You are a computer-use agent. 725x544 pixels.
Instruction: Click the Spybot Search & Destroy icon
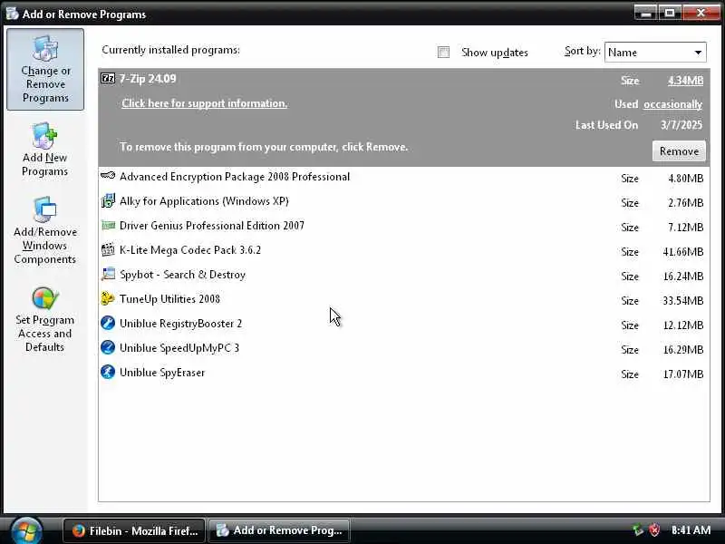click(x=108, y=274)
